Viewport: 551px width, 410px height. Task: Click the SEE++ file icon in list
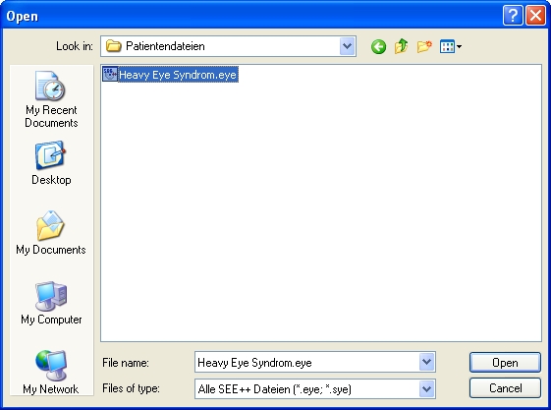(110, 74)
